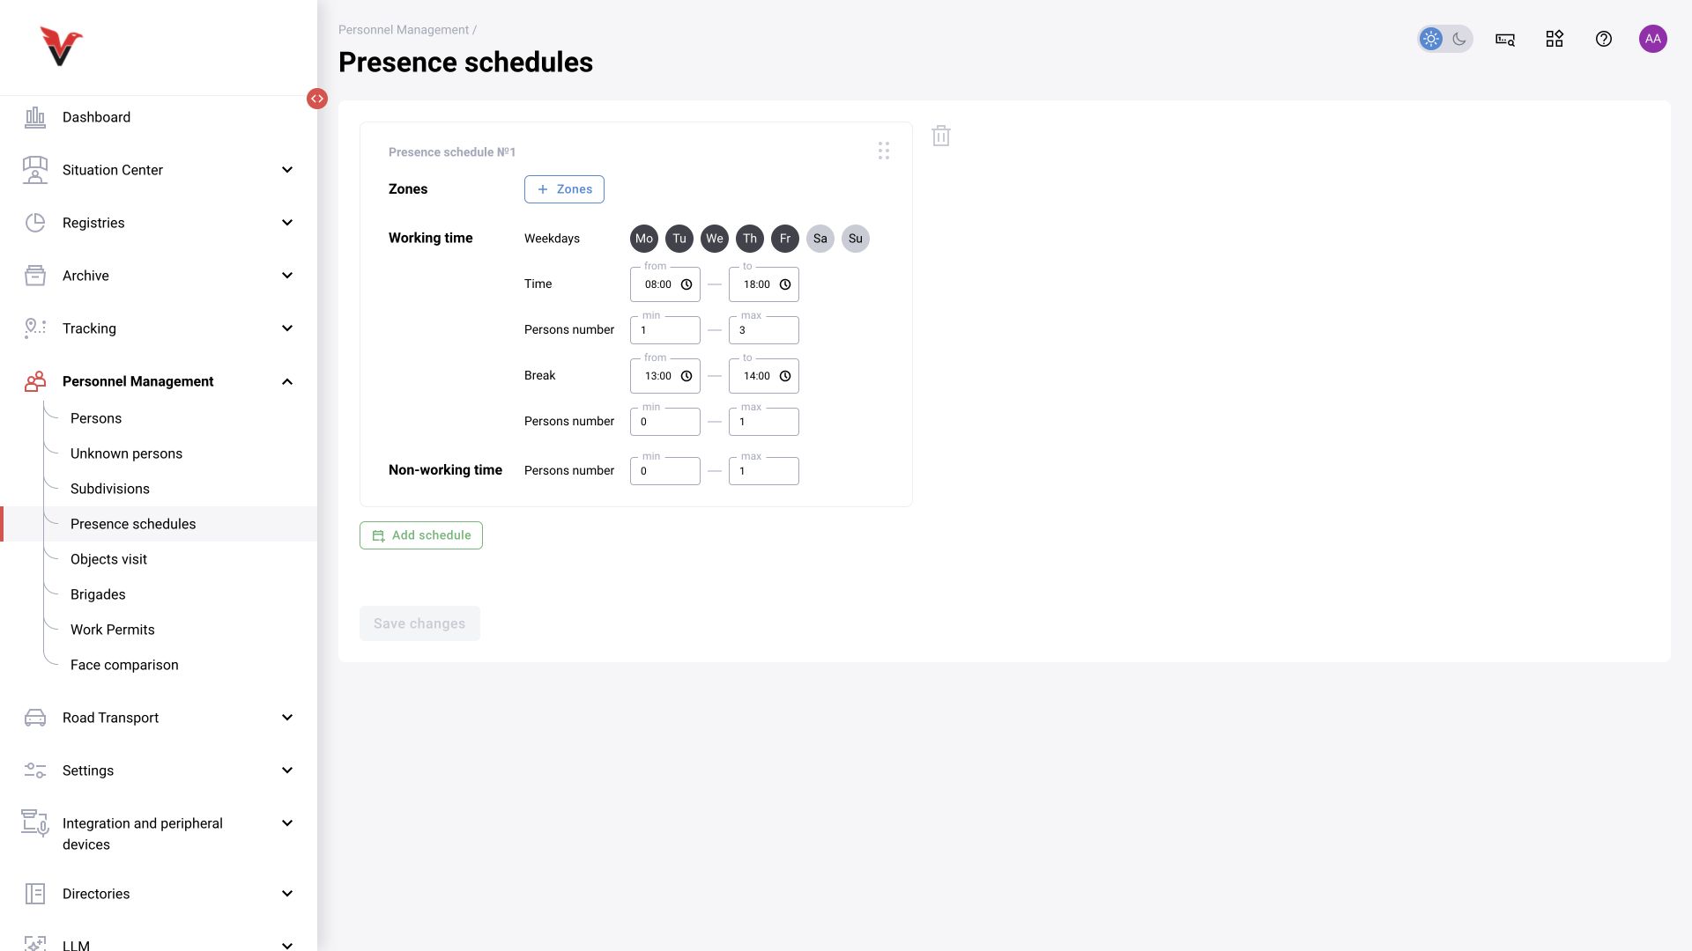Toggle Tuesday weekday chip

coord(679,239)
